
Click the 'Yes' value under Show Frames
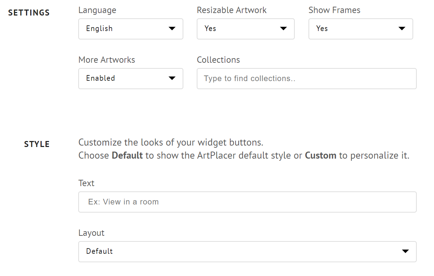pyautogui.click(x=322, y=29)
